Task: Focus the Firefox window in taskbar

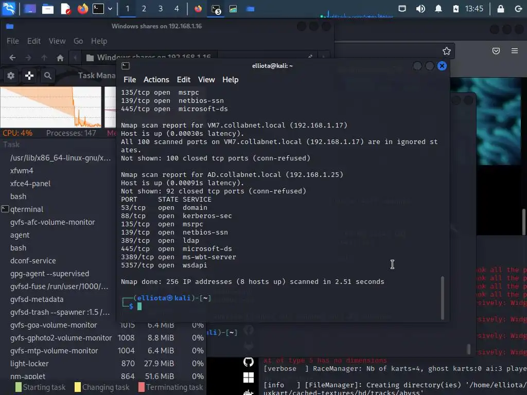Action: [x=198, y=9]
